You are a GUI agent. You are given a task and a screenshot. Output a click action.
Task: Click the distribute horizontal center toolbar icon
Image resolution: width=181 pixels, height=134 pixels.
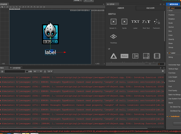pyautogui.click(x=41, y=7)
